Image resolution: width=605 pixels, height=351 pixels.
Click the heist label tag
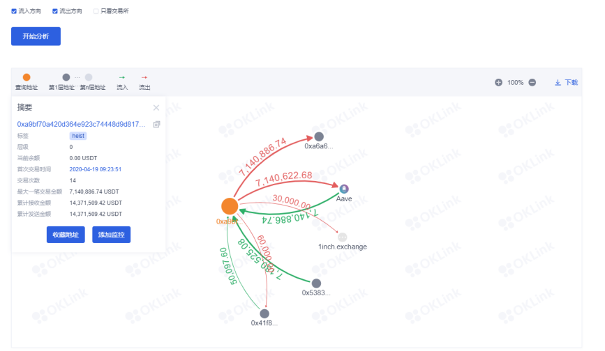78,136
